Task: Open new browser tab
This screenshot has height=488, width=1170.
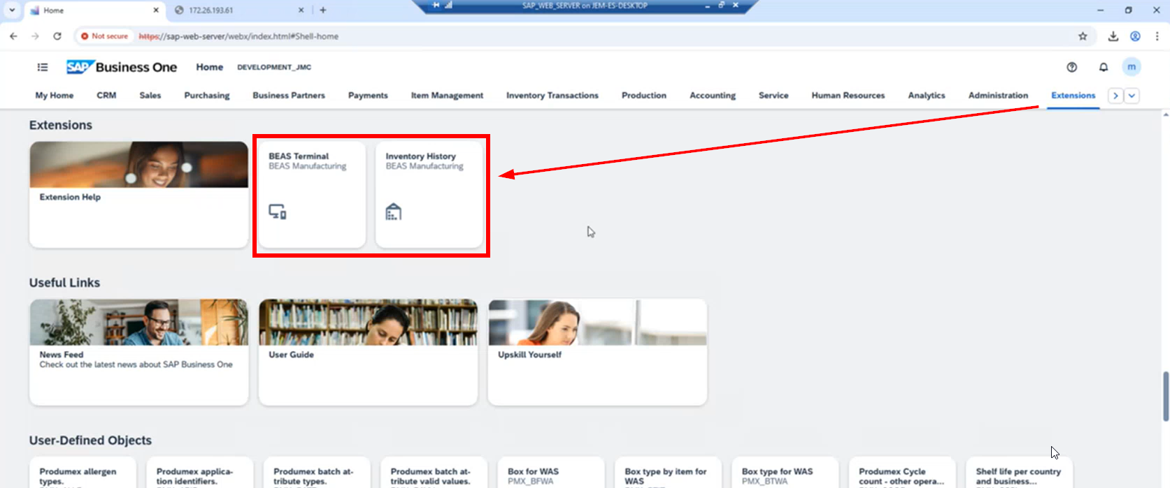Action: click(x=323, y=10)
